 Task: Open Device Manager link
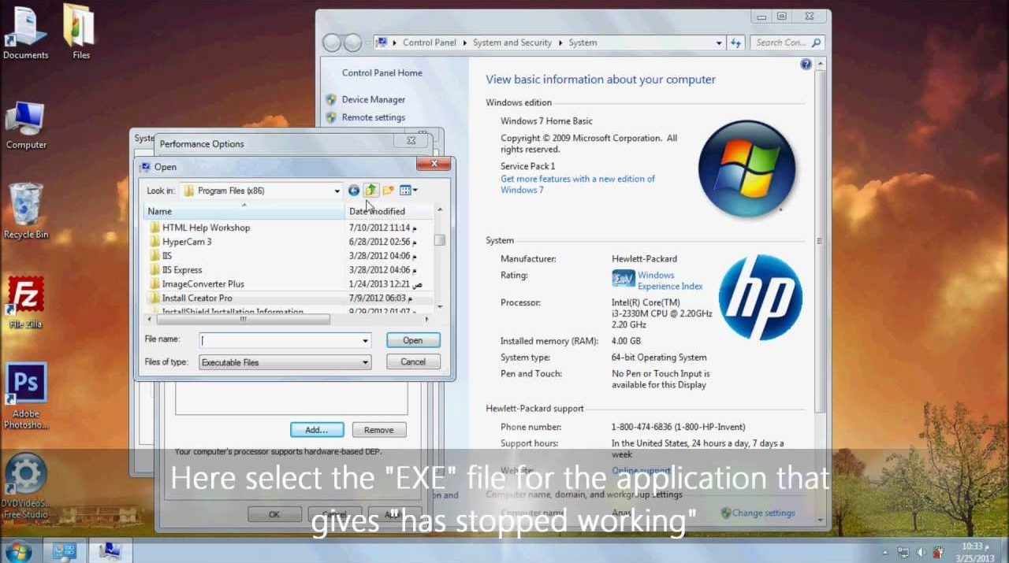(373, 100)
